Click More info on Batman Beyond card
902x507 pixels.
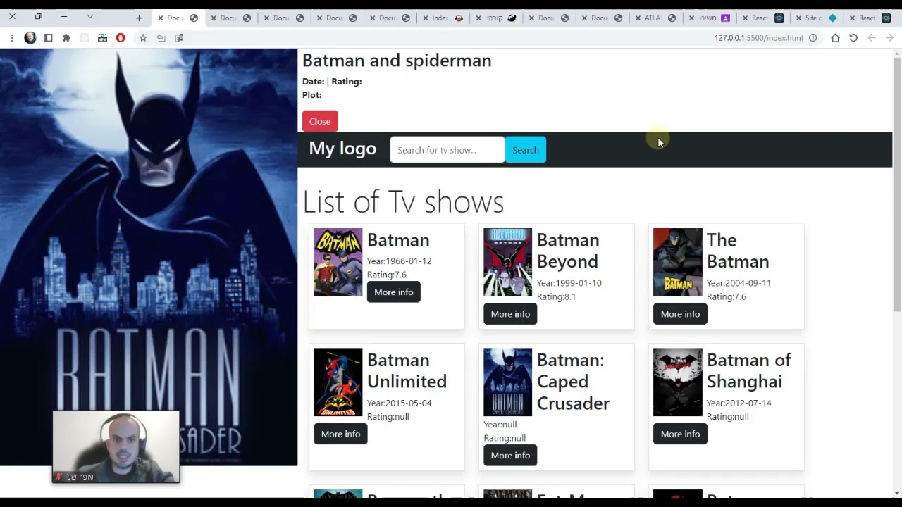(x=510, y=314)
